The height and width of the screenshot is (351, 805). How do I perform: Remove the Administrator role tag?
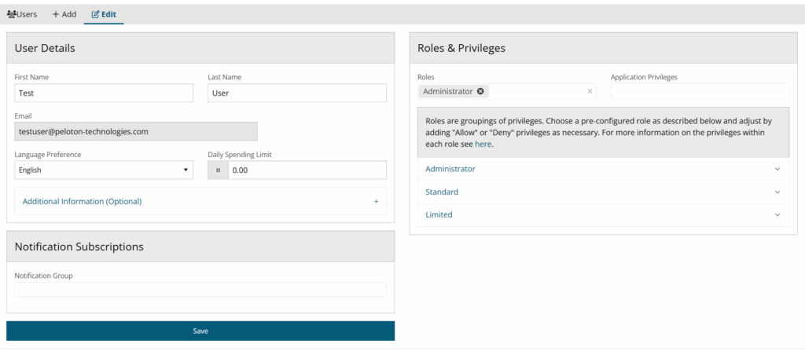(480, 91)
